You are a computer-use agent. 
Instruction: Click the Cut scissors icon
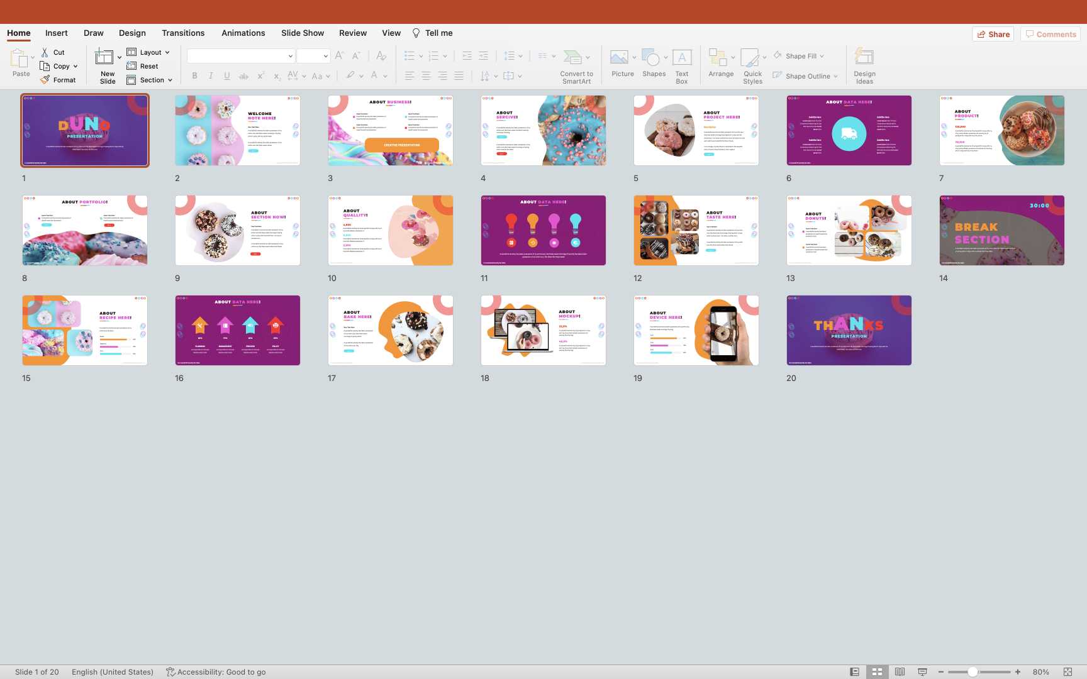pos(45,52)
